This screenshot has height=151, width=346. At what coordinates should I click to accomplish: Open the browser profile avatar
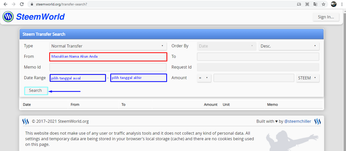[x=334, y=4]
